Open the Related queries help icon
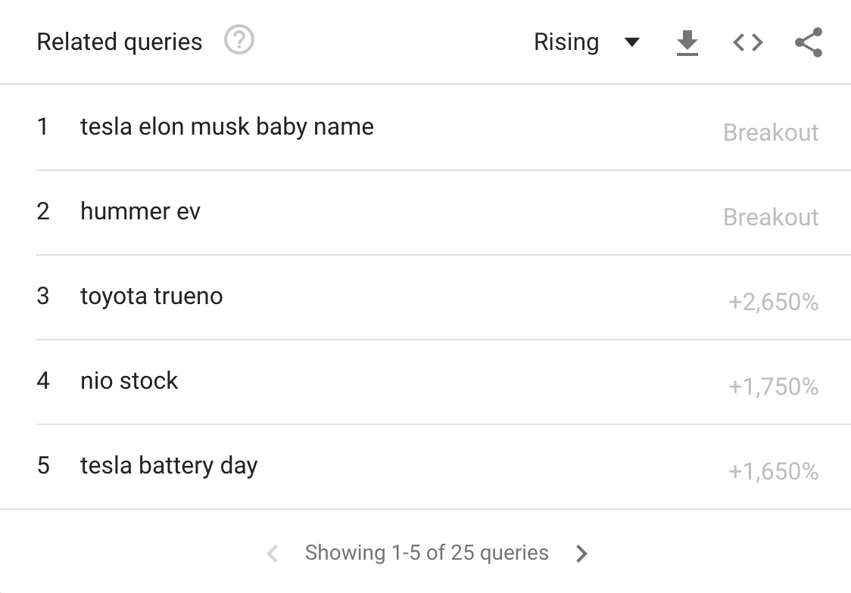 [x=238, y=40]
